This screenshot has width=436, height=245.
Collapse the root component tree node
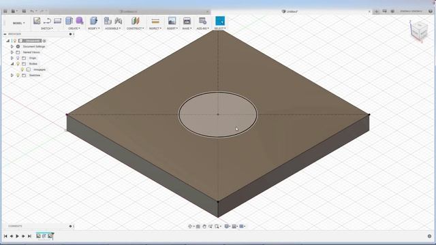click(7, 41)
